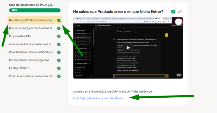
Task: Toggle completion check for "La Mejor Parte ?"
Action: 59,68
